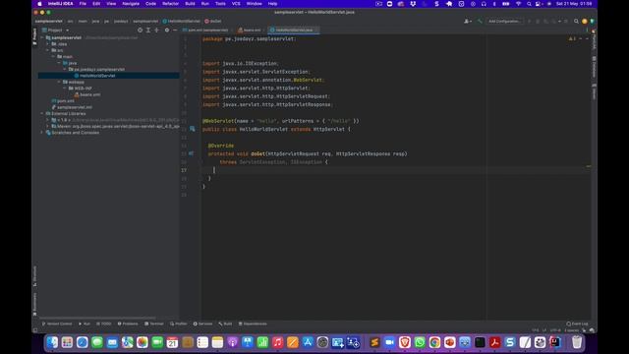Open Profiler tool window button
Viewport: 629px width, 354px height.
pyautogui.click(x=179, y=324)
